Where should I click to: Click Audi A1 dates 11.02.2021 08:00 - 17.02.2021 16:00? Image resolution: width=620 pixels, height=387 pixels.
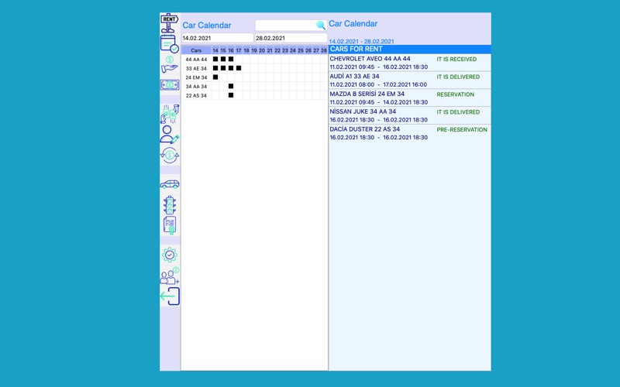click(x=378, y=84)
